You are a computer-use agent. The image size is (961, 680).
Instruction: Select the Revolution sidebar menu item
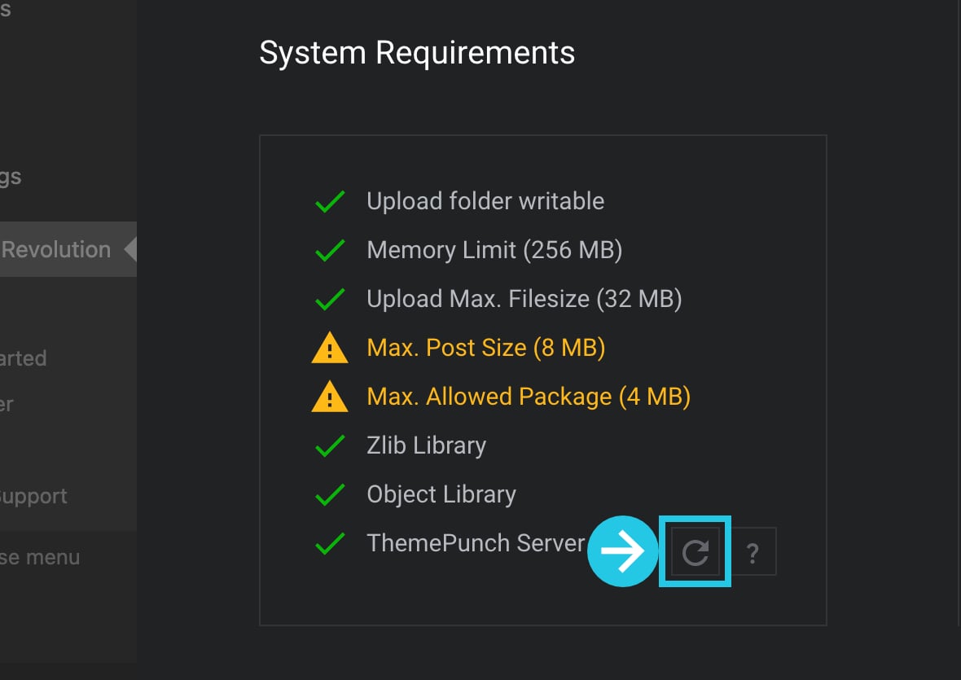68,249
